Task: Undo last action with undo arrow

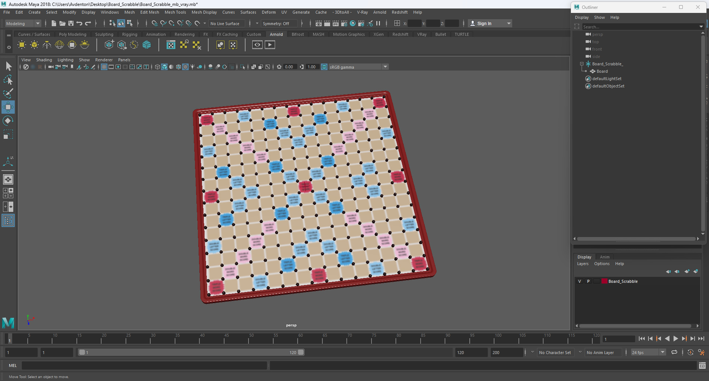Action: click(79, 23)
